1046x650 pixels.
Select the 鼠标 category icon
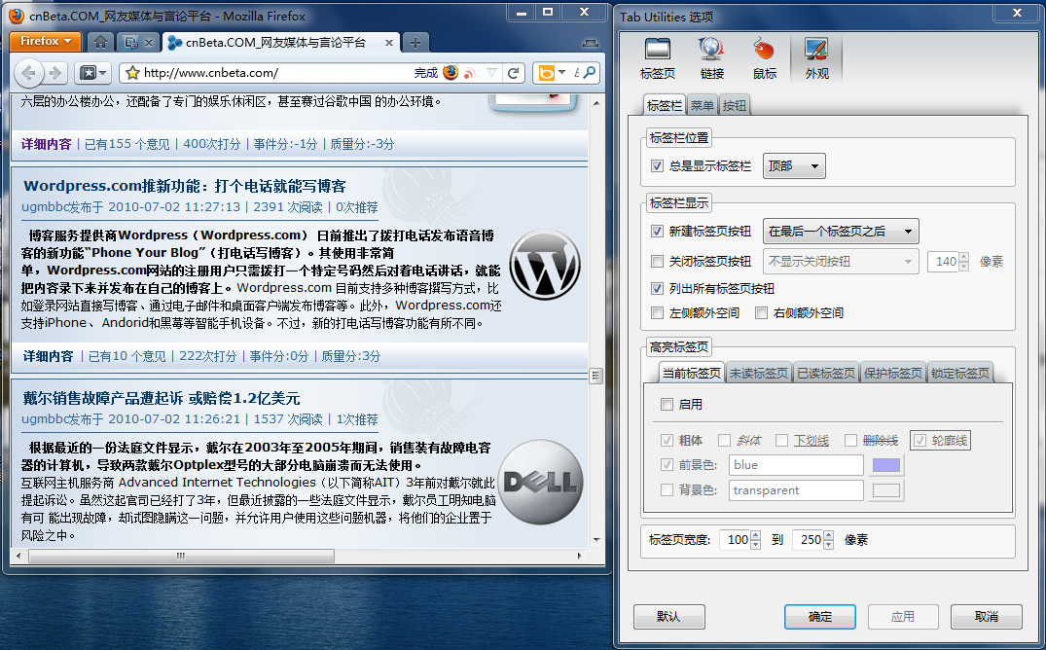tap(765, 58)
